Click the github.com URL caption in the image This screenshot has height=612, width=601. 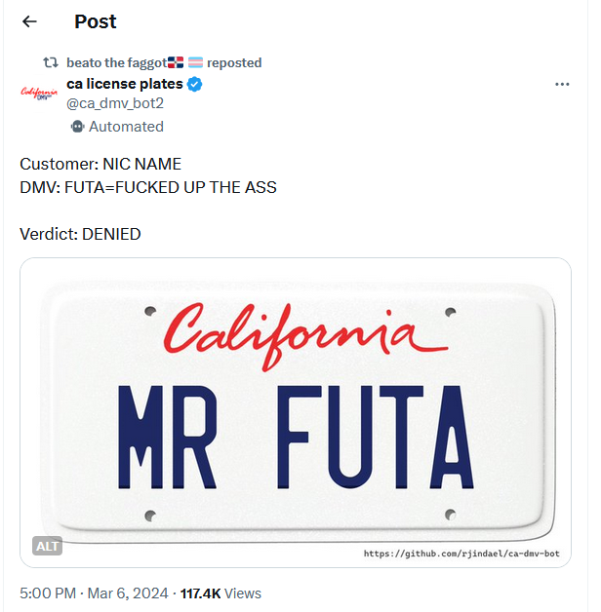461,554
